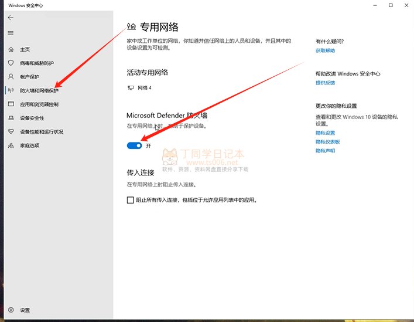Open 设置 at sidebar bottom
This screenshot has width=414, height=322.
point(25,310)
